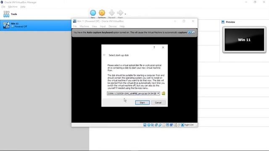The width and height of the screenshot is (269, 151).
Task: Dismiss the Auto capture keyboard notification
Action: (x=190, y=32)
